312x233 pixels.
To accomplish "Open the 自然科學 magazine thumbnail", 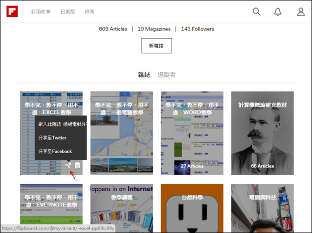I will tap(192, 208).
